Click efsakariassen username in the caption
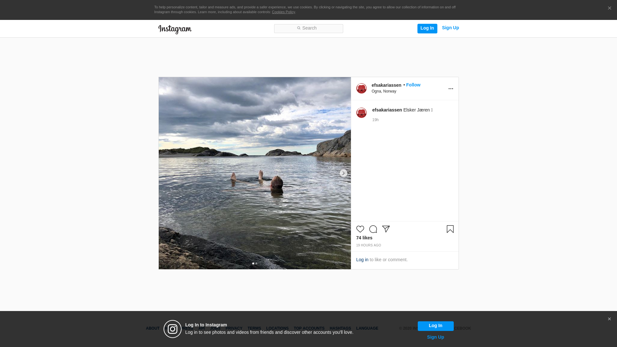The image size is (617, 347). 387,110
